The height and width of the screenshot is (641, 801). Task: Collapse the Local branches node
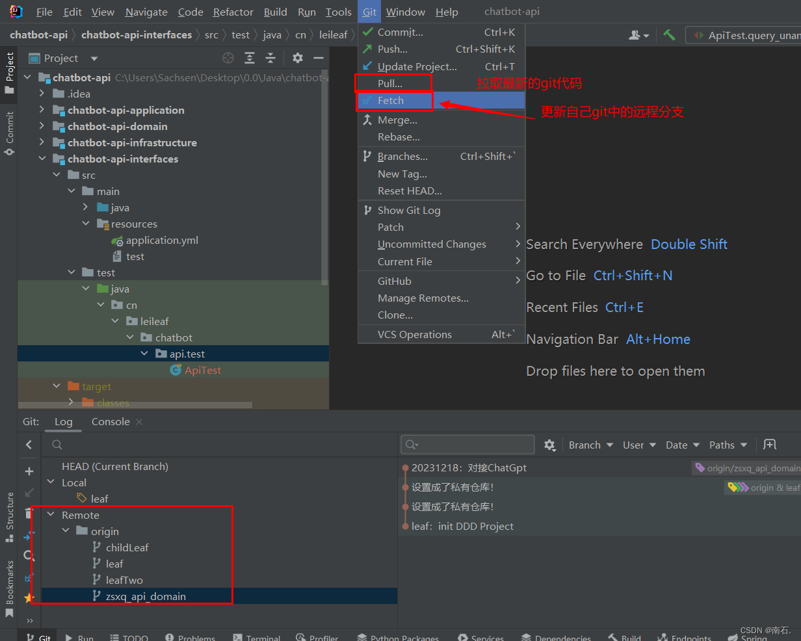tap(51, 482)
